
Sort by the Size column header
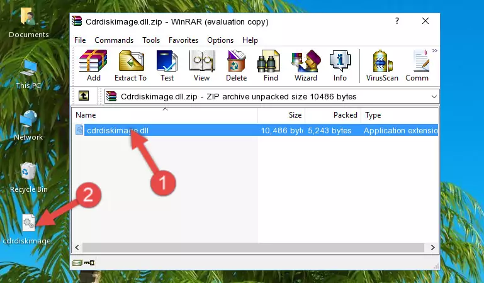(281, 115)
